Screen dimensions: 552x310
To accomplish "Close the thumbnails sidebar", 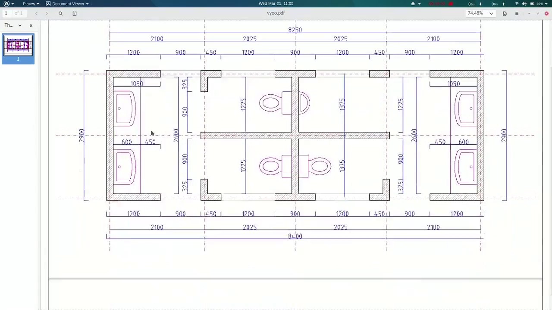I will 31,25.
